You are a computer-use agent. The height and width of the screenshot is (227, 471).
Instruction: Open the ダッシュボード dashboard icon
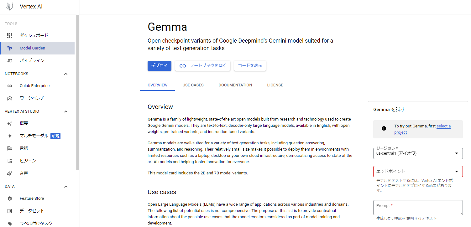pyautogui.click(x=10, y=36)
